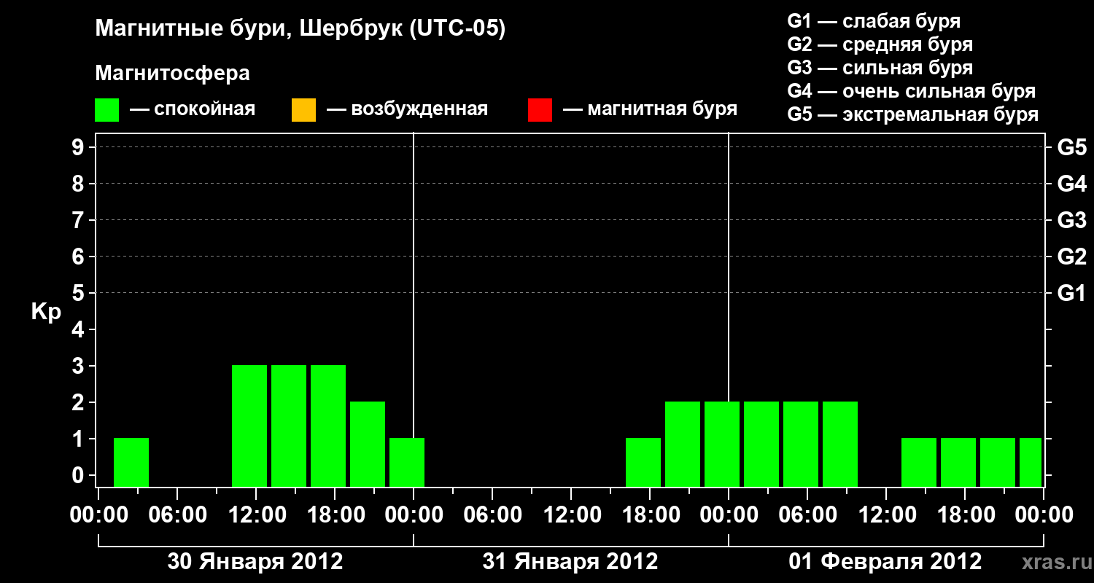Select the 'G2 — средняя буря' legend line
The width and height of the screenshot is (1094, 583).
[x=880, y=44]
